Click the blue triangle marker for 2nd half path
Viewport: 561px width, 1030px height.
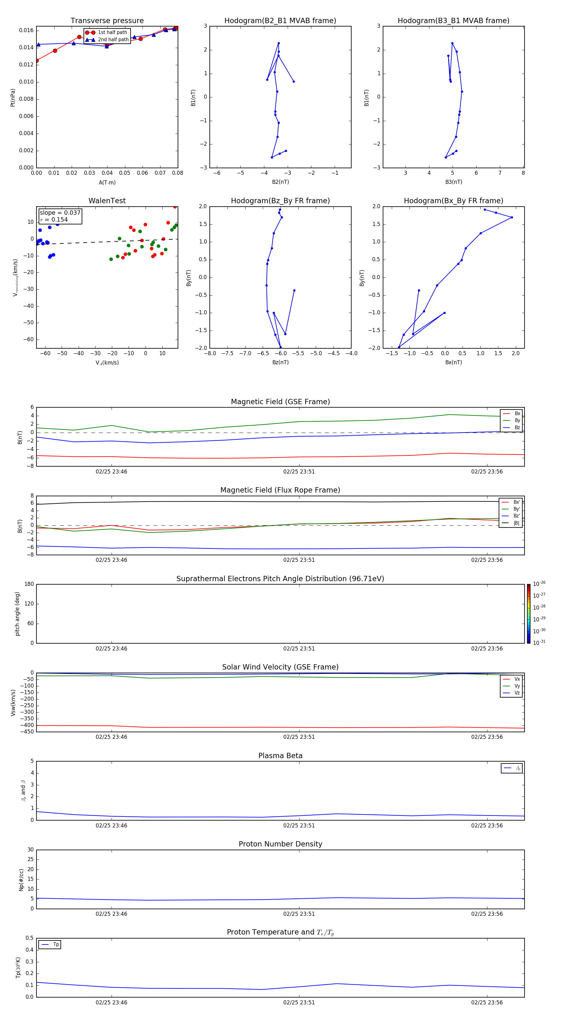coord(90,40)
